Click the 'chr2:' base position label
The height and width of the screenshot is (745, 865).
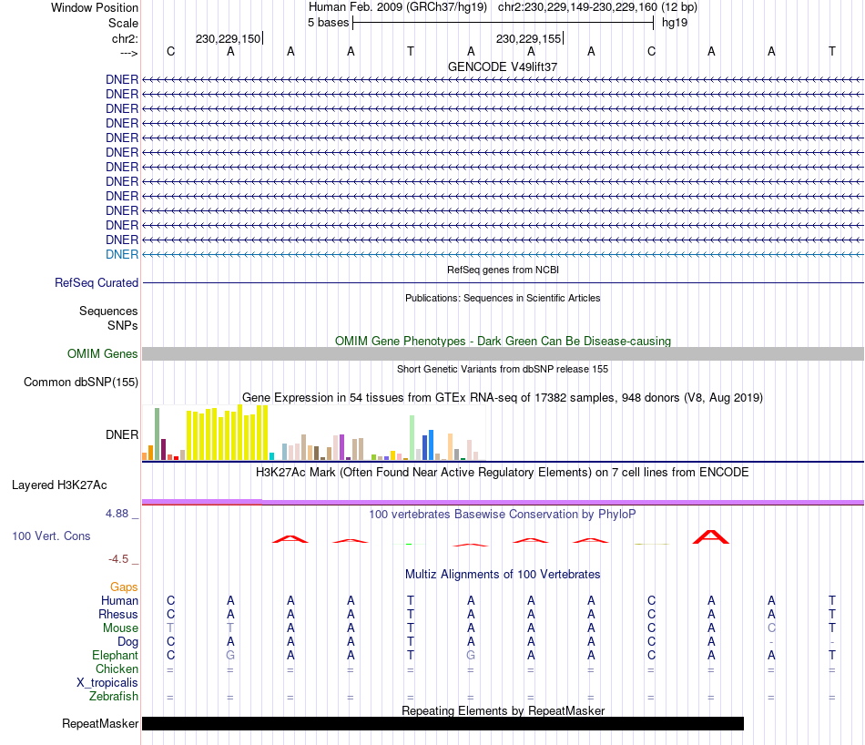[x=125, y=38]
